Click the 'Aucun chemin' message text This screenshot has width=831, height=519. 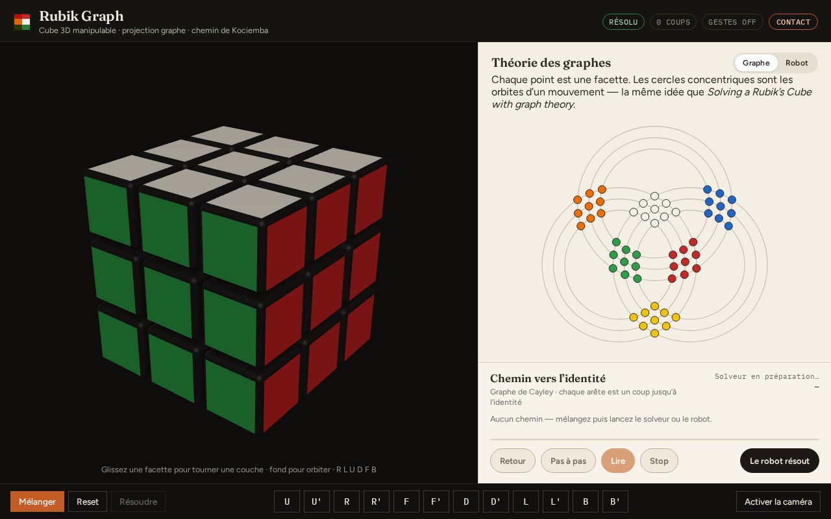(x=601, y=419)
